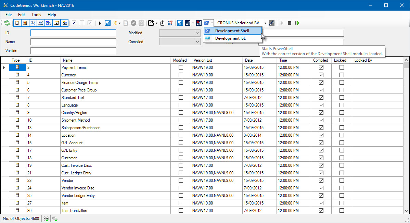Click the wrench tools icon after company box

click(x=272, y=23)
